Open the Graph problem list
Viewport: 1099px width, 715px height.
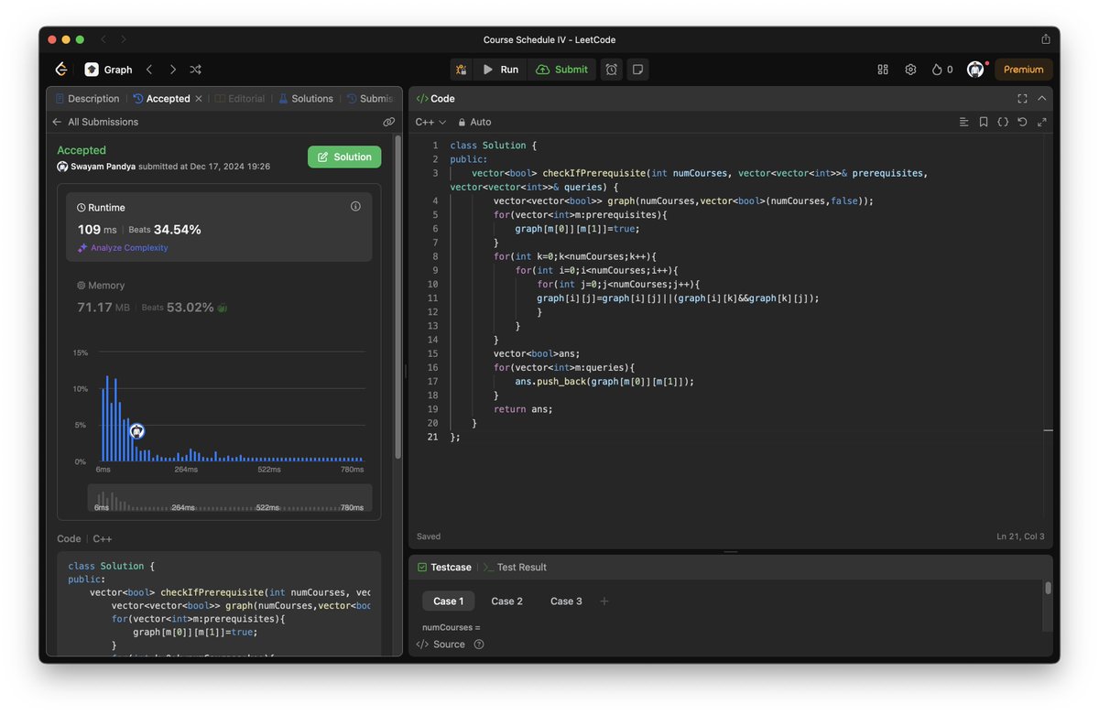coord(109,70)
